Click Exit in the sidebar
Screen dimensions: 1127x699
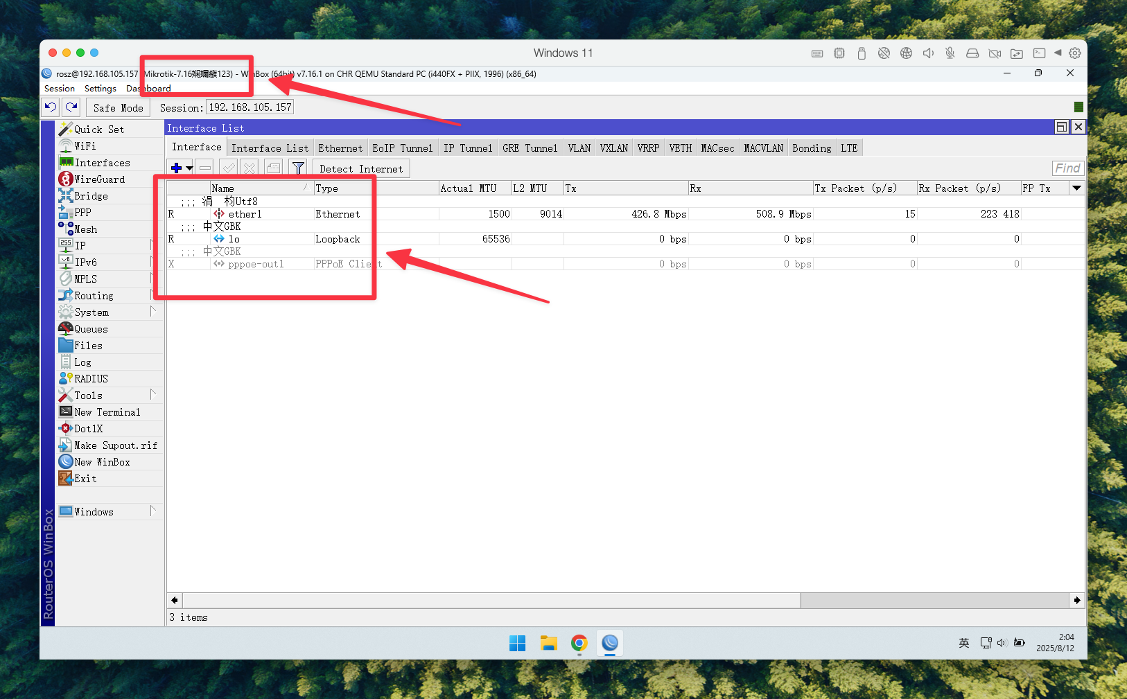tap(85, 479)
